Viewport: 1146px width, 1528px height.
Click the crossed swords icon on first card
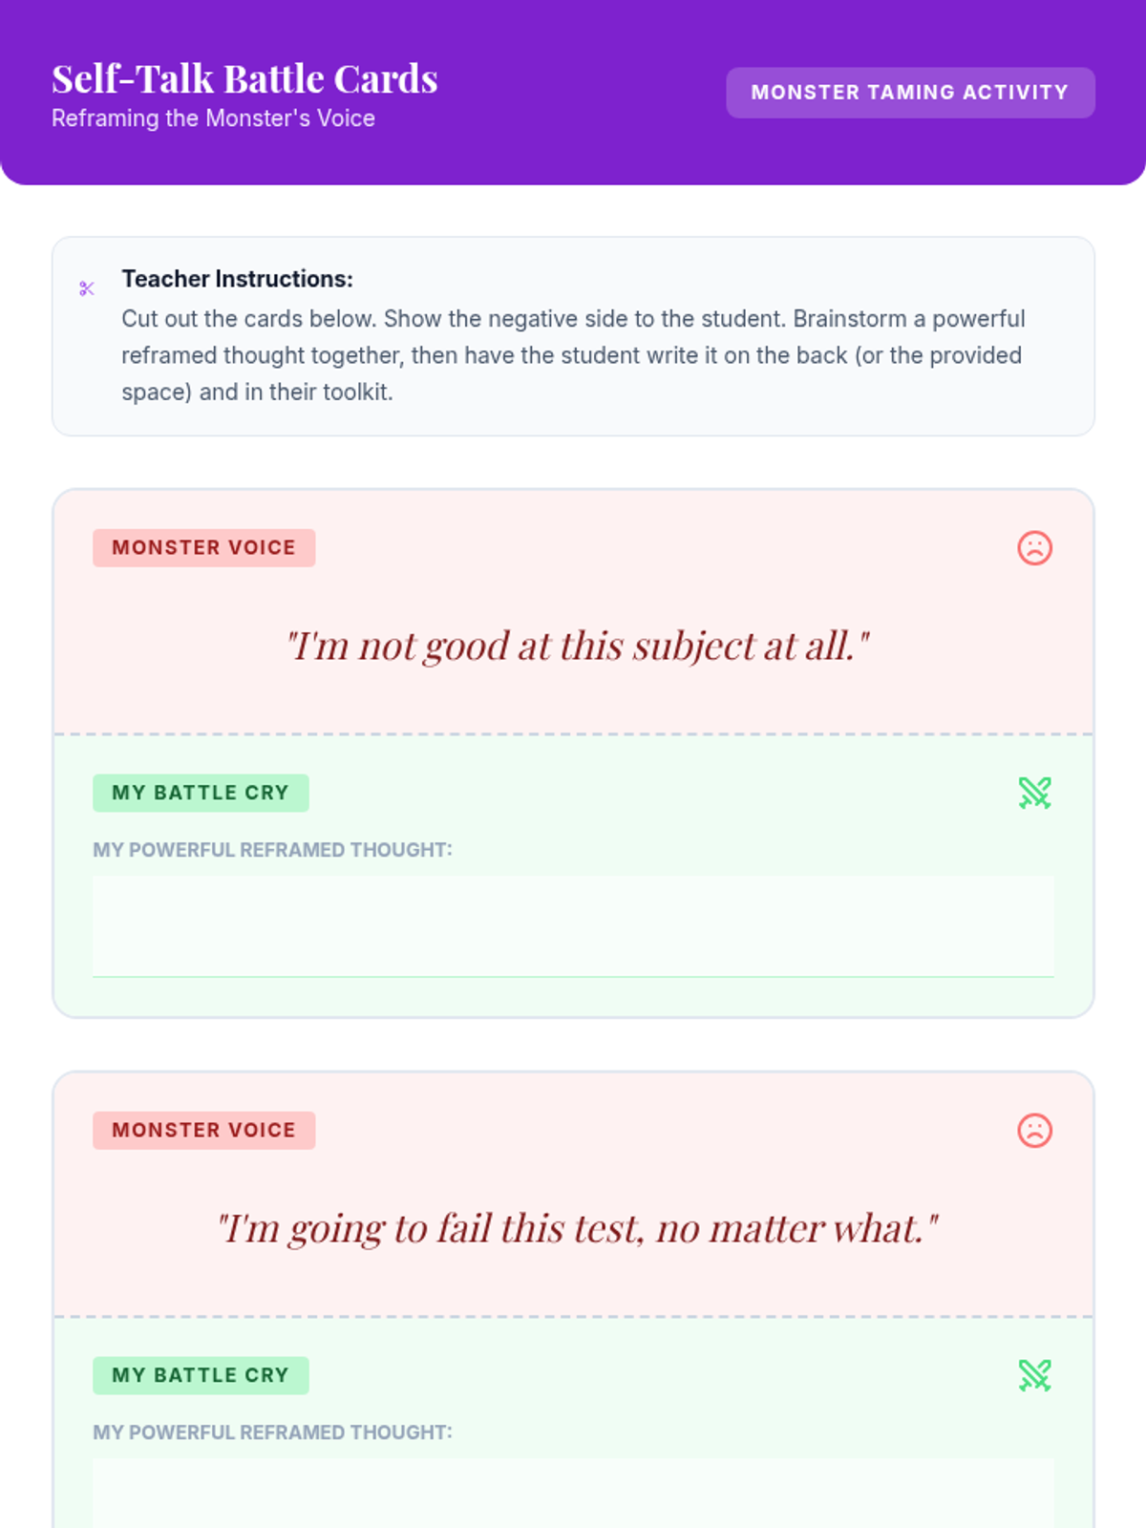pos(1034,793)
